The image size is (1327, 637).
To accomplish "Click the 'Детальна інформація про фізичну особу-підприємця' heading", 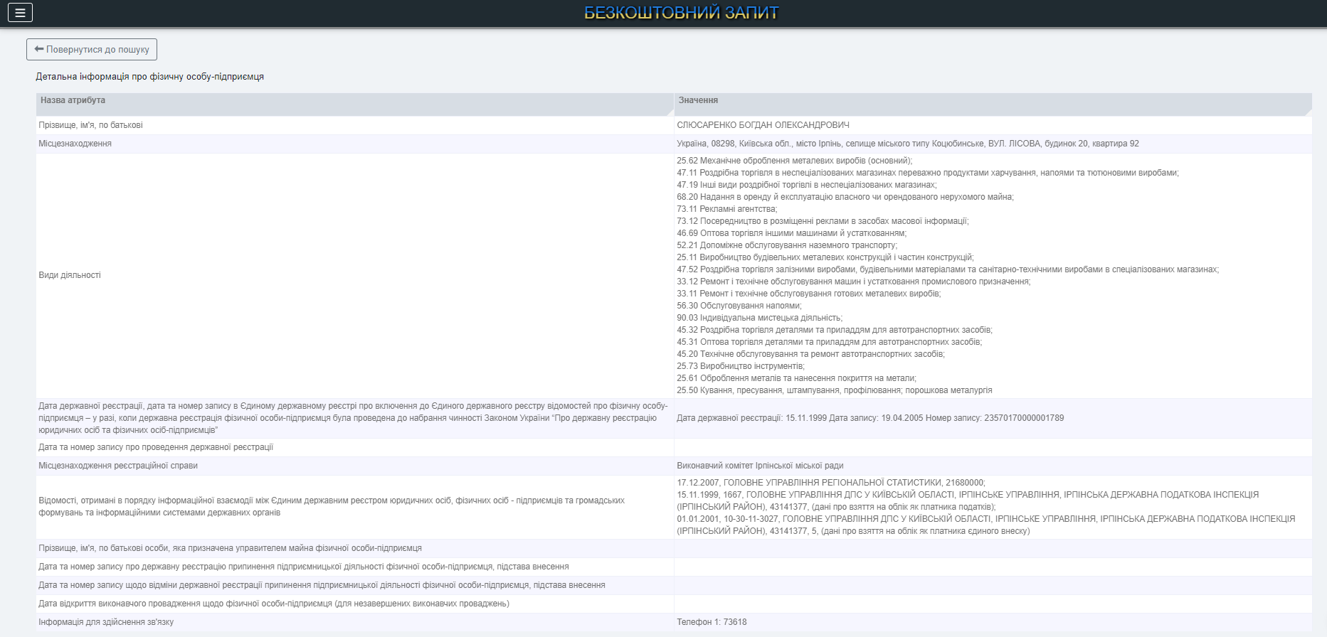I will 150,77.
